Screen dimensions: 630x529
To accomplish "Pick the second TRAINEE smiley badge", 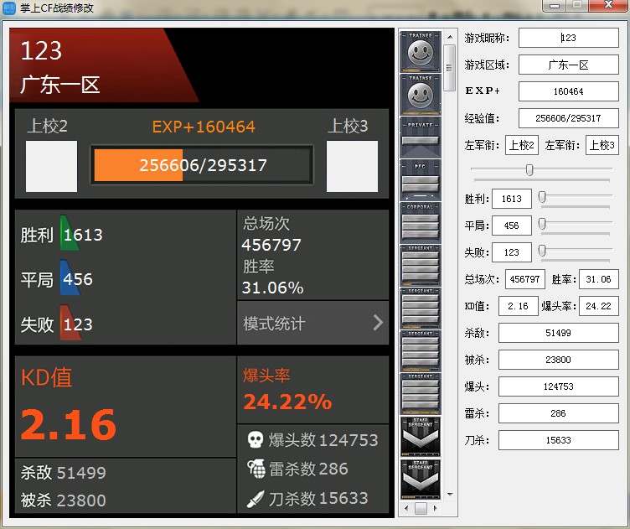I will click(x=421, y=95).
